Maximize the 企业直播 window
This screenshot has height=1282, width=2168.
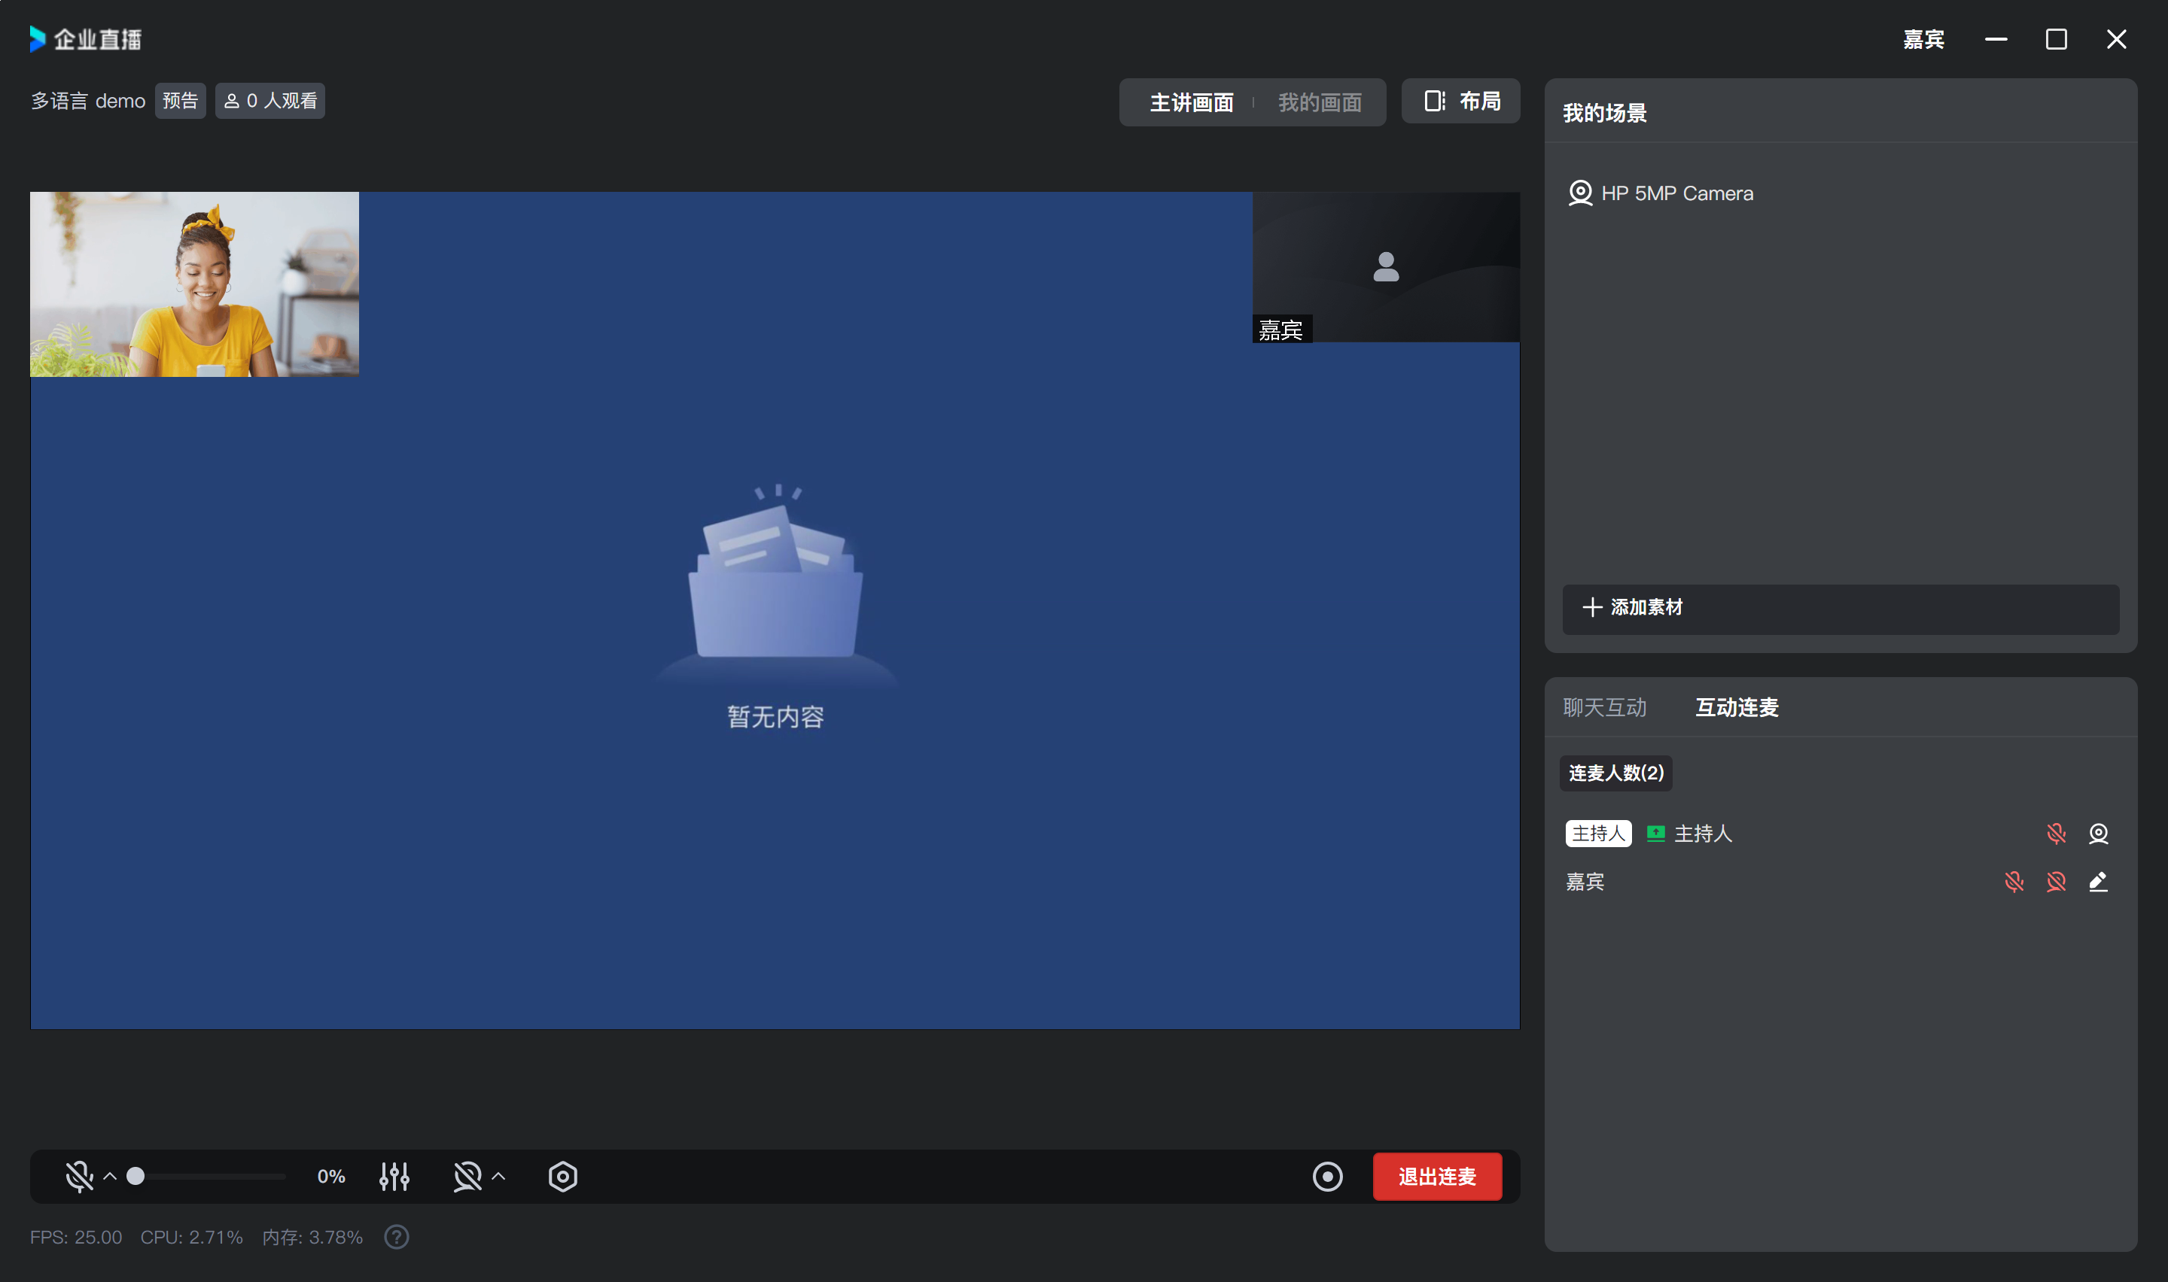coord(2056,39)
